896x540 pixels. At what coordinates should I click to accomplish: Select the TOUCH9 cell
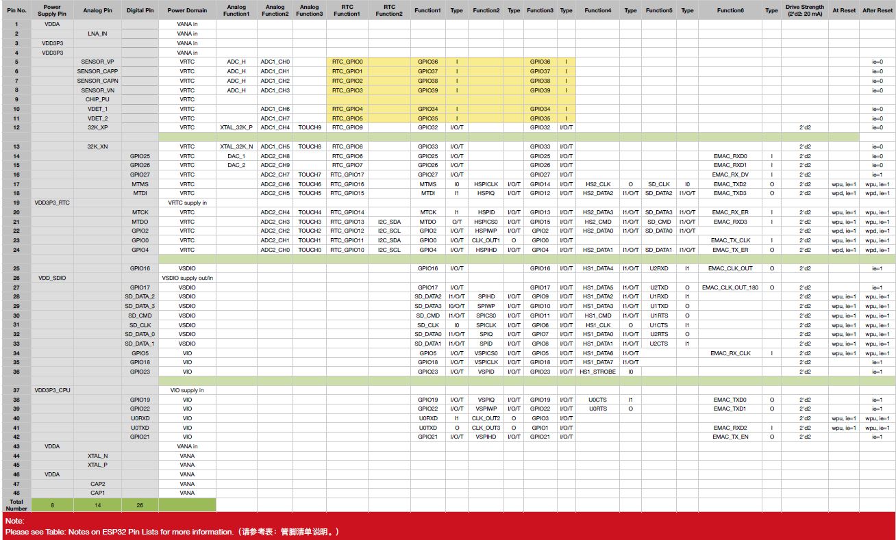[x=310, y=127]
